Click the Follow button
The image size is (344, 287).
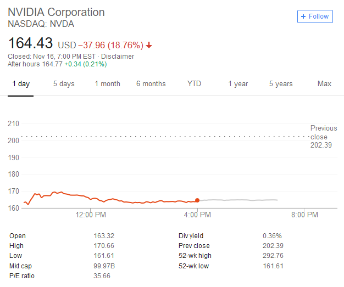(x=315, y=16)
